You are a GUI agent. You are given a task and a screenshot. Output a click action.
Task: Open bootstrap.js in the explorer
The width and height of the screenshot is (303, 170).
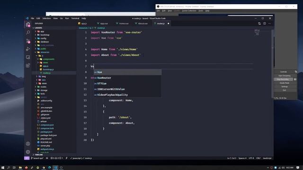(x=48, y=69)
